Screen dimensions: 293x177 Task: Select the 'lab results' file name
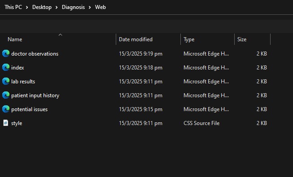(23, 82)
